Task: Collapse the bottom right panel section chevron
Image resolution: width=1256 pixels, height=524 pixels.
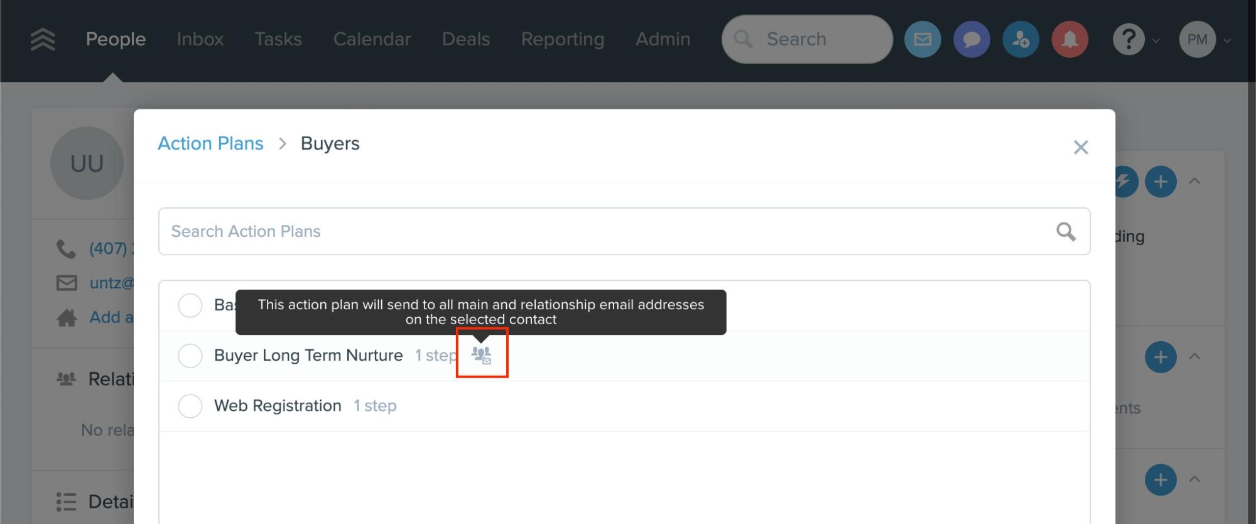Action: [1194, 479]
